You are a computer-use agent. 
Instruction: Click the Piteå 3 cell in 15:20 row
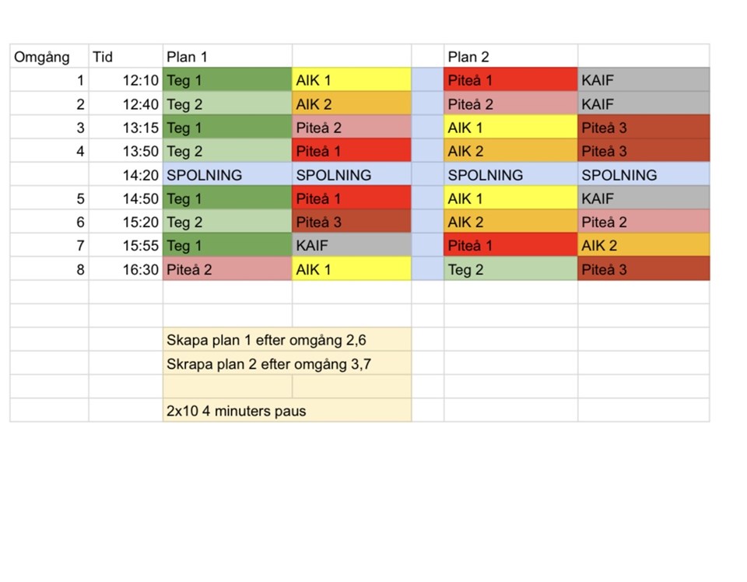click(351, 222)
